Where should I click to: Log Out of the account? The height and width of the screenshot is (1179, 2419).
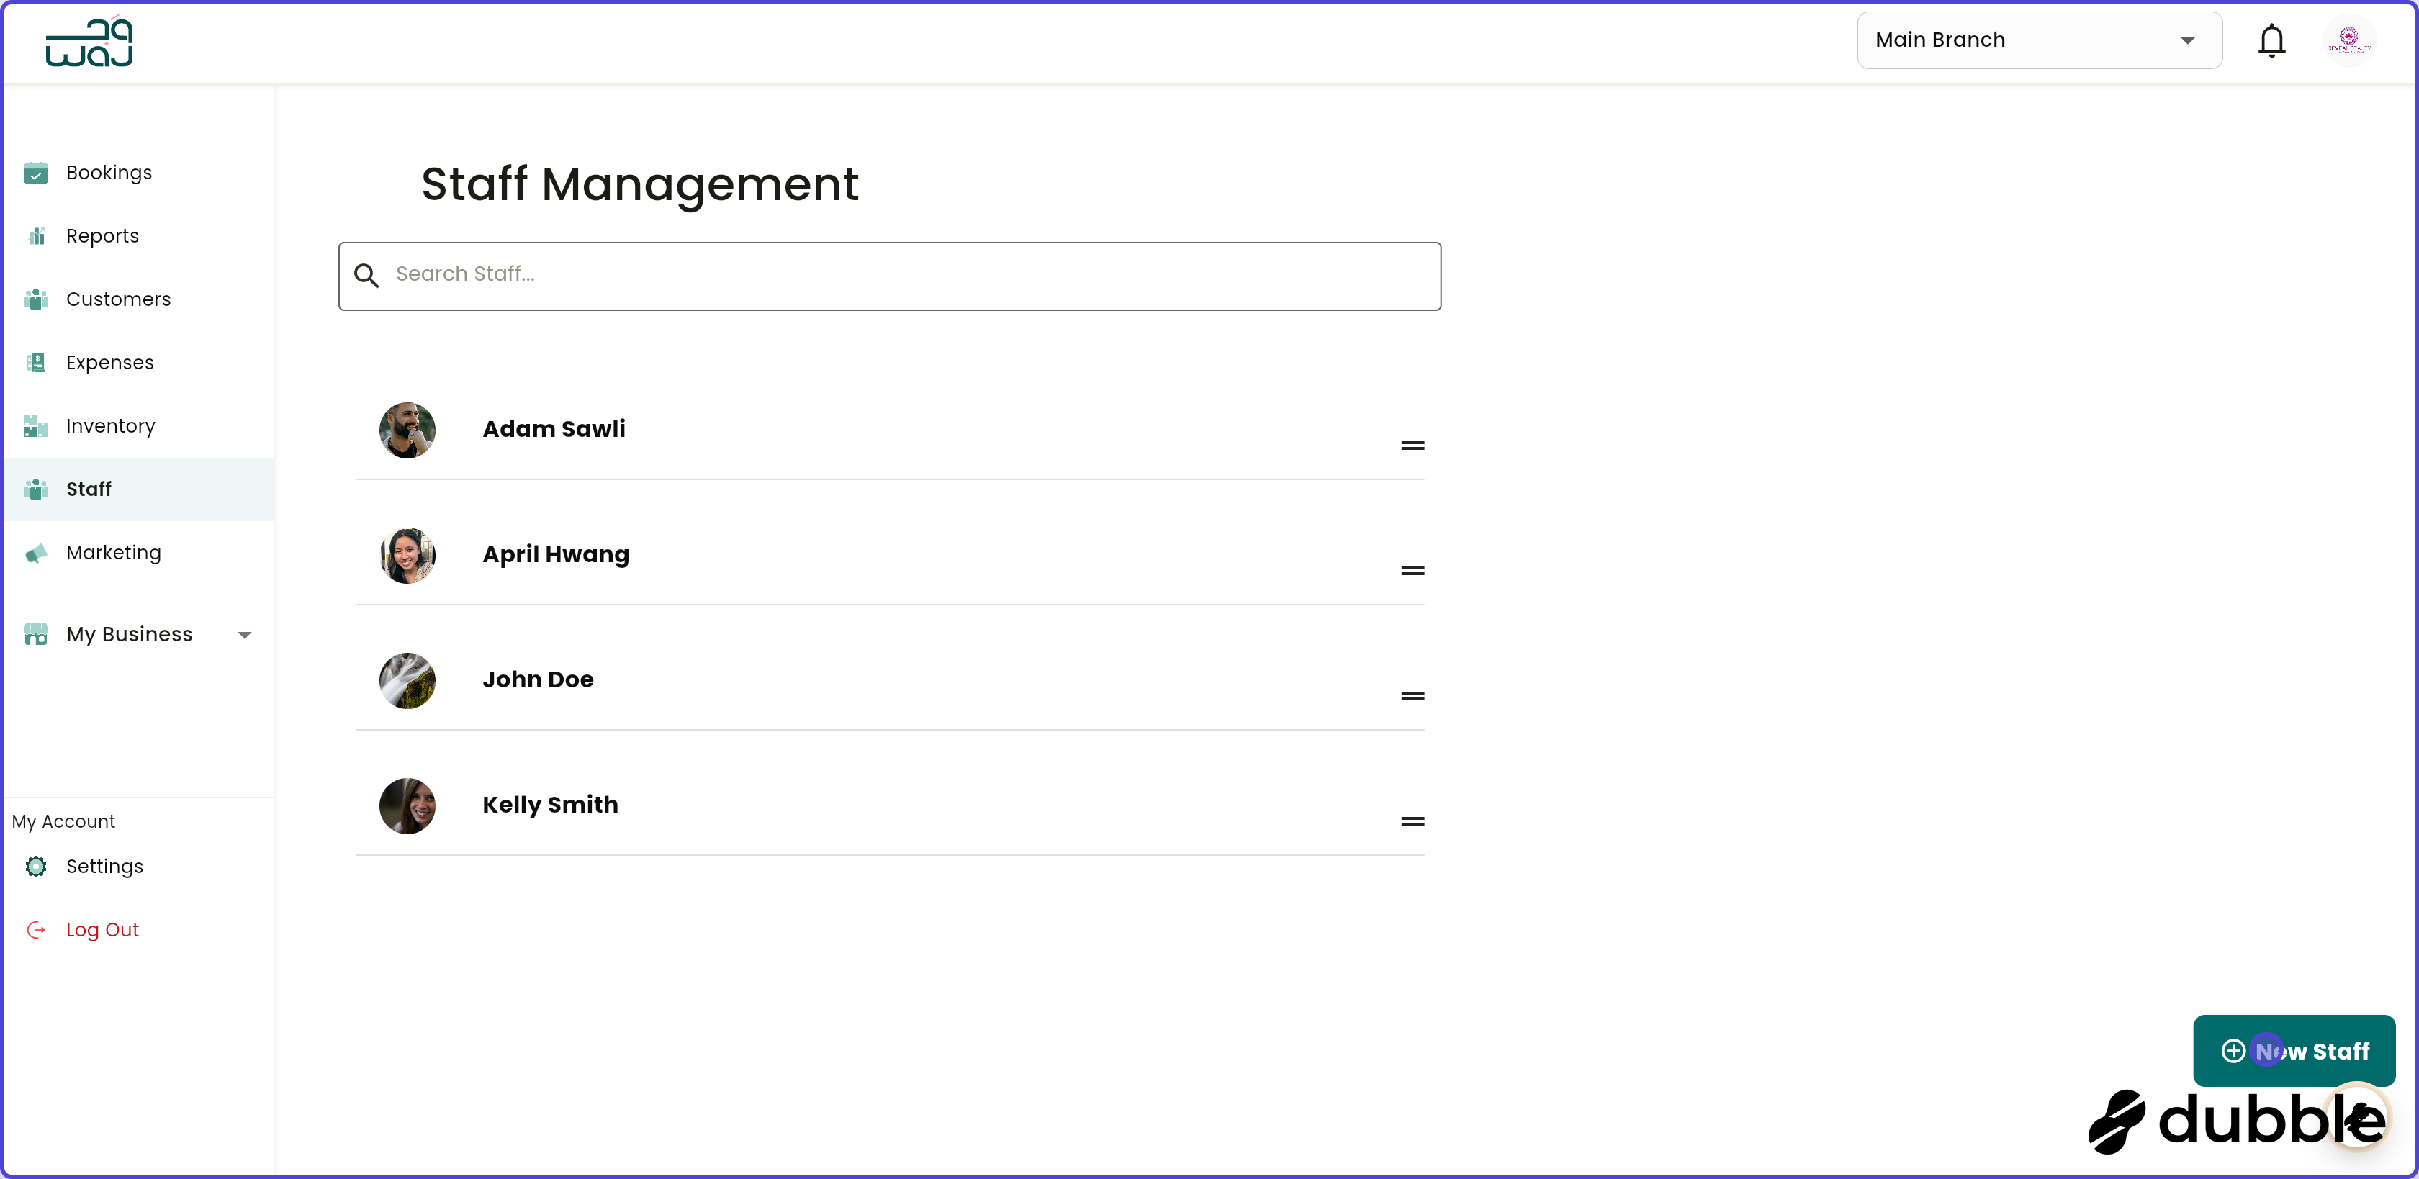tap(102, 930)
